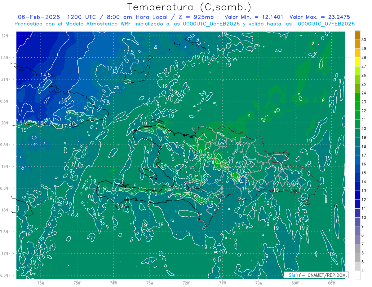Click 'Pronóstico con el Modelo Atmósferico WRF' text

(74, 24)
